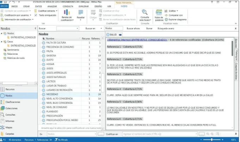Adjust the zoom slider handle
The width and height of the screenshot is (240, 142).
[212, 140]
